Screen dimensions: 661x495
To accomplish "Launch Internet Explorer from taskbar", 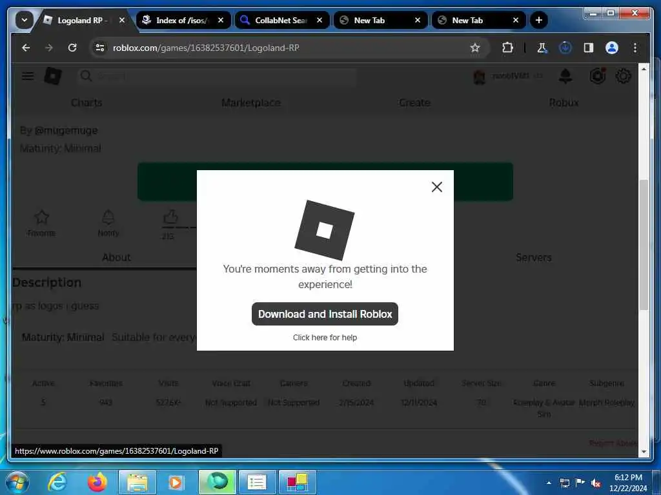I will 57,482.
